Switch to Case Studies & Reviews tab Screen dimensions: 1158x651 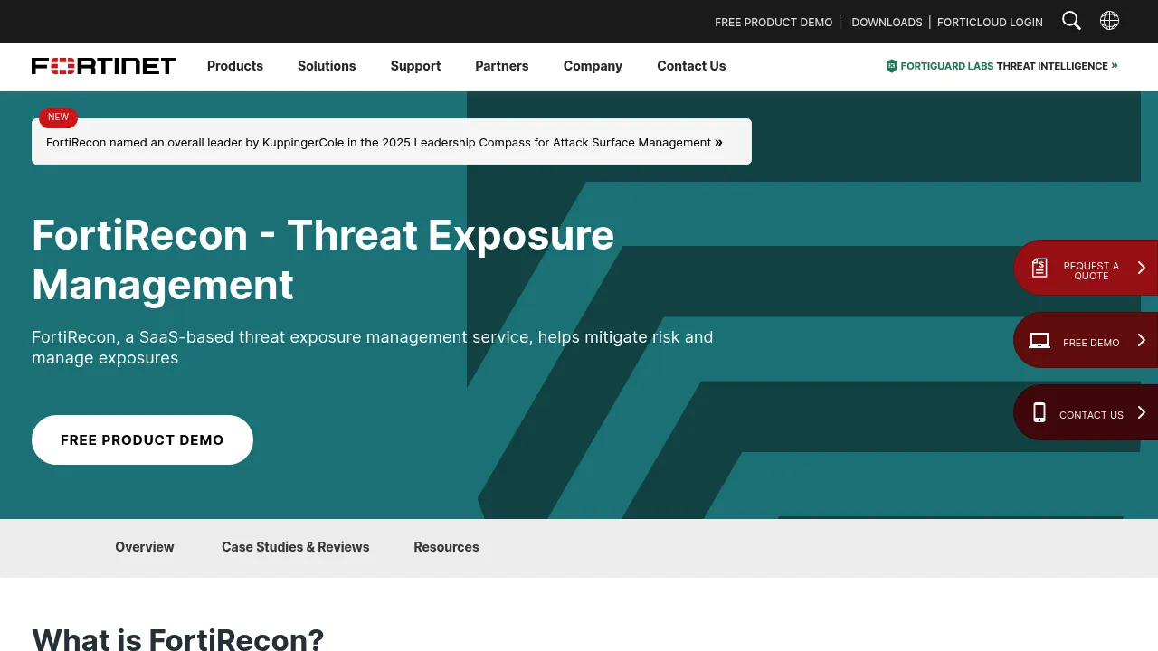(x=296, y=547)
